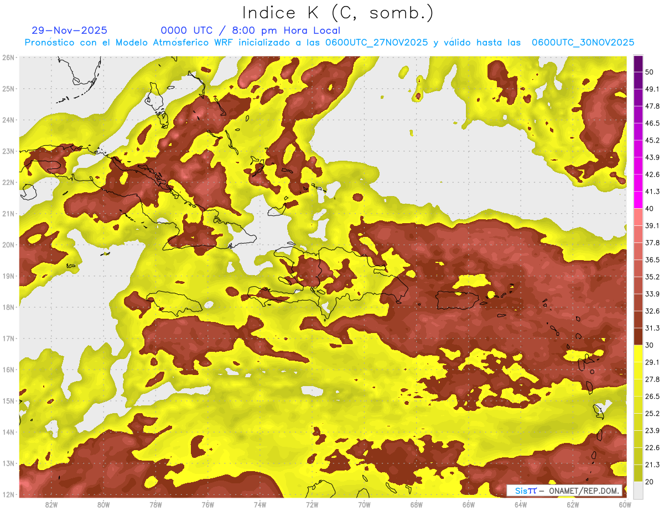Click colorbar value label '35.2'
The image size is (664, 512).
click(x=652, y=277)
